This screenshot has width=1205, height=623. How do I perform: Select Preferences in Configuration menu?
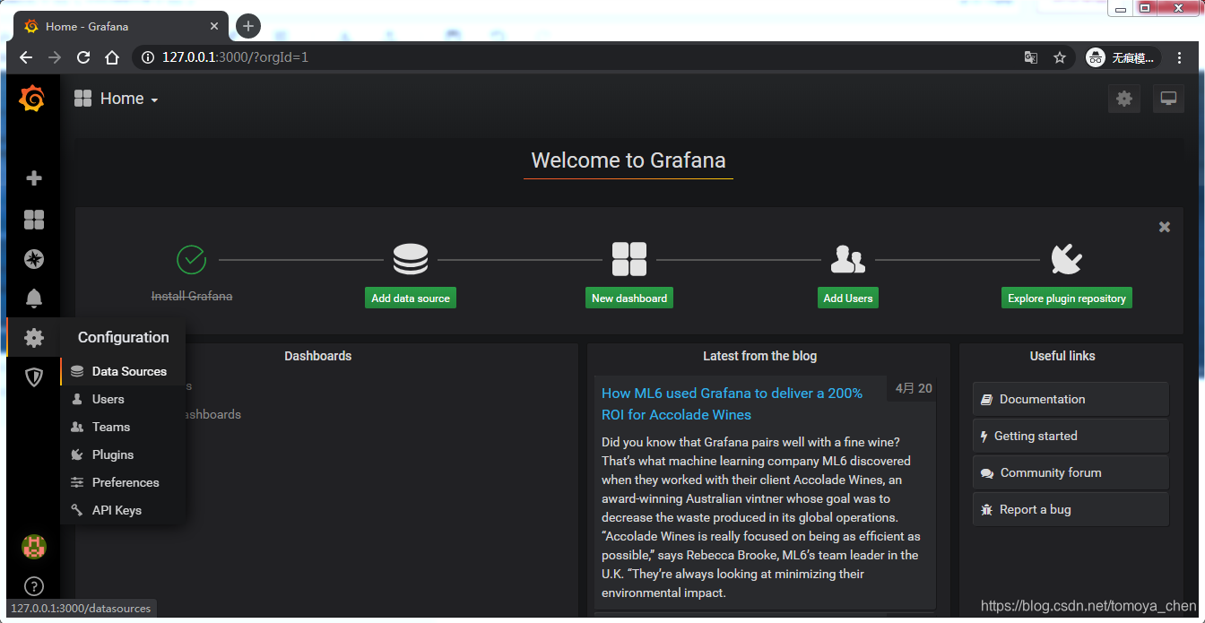[x=123, y=482]
